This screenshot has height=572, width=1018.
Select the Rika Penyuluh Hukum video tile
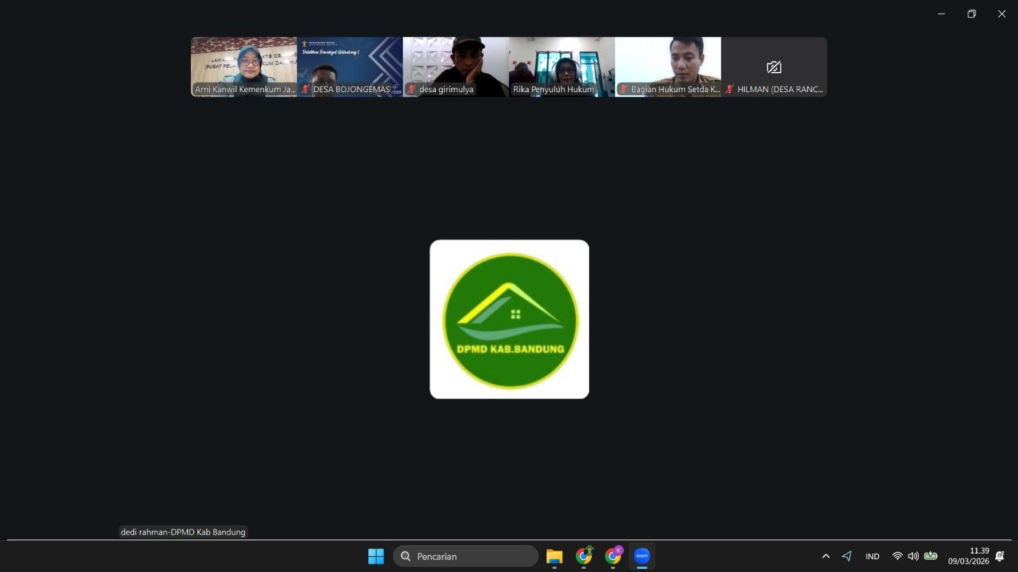click(561, 66)
